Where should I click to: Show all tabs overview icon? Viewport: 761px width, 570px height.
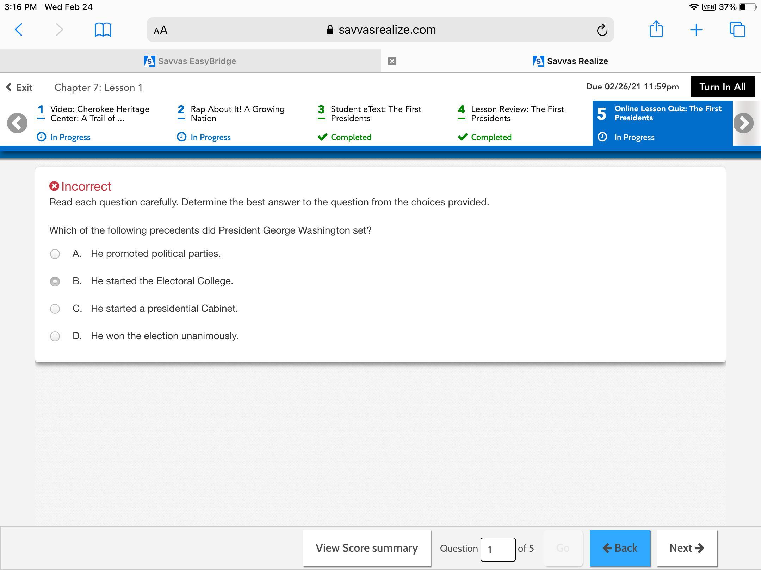737,30
